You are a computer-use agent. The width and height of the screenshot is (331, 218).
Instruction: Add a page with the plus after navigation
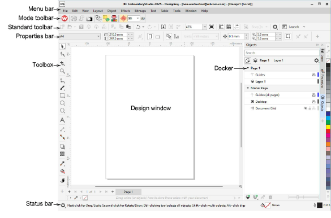click(113, 191)
